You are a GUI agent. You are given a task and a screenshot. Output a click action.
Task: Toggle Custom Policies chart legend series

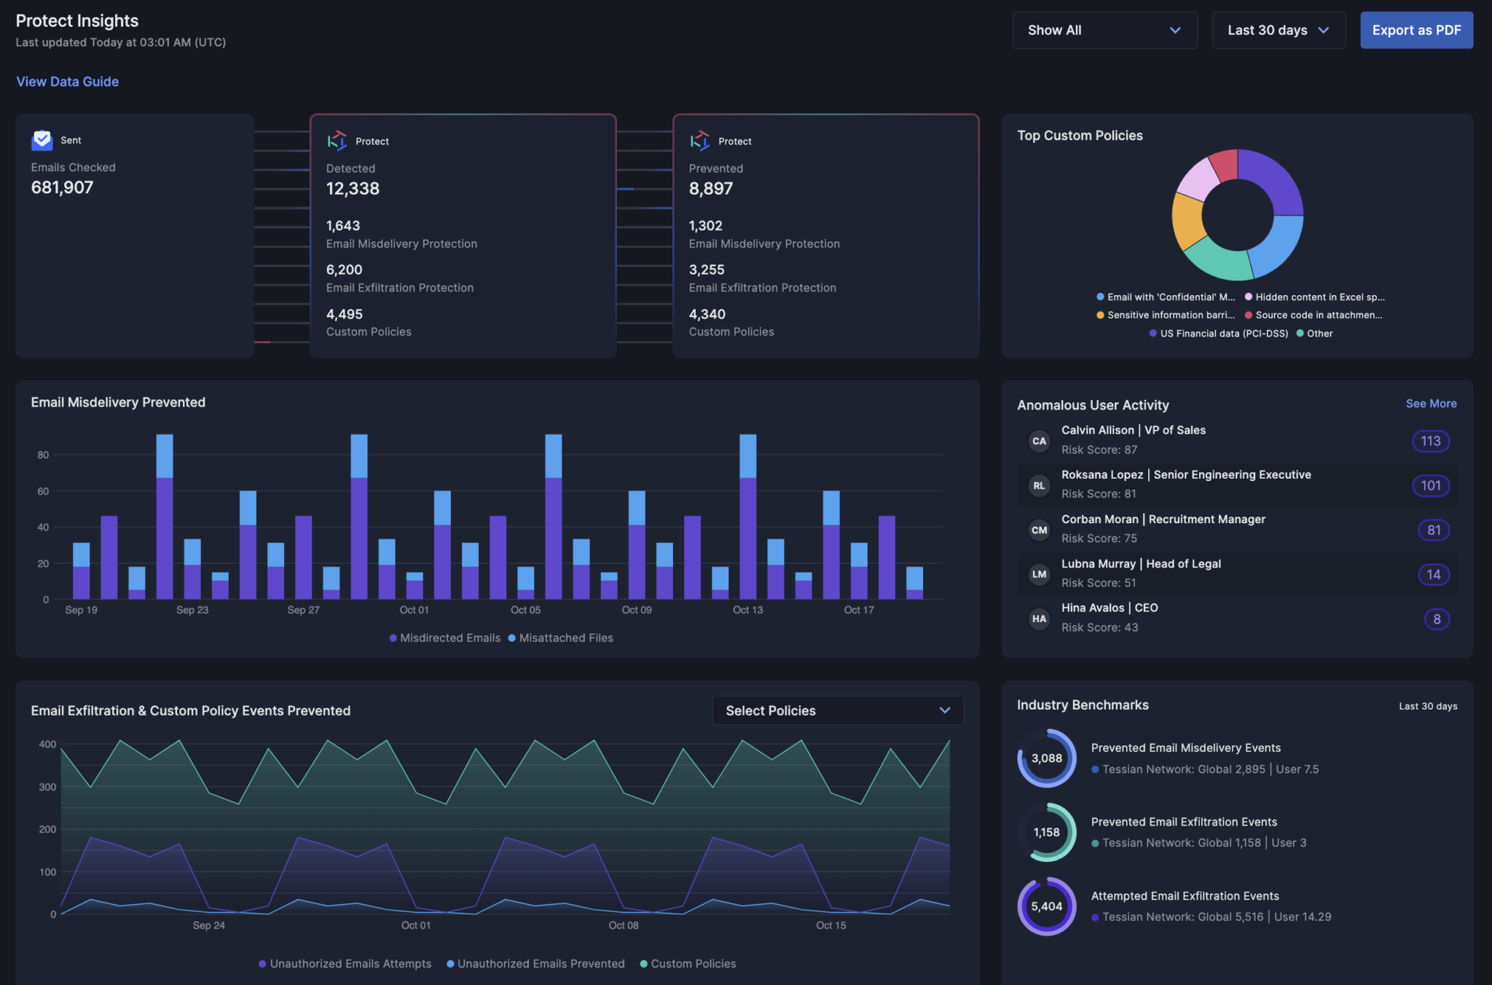click(x=688, y=963)
